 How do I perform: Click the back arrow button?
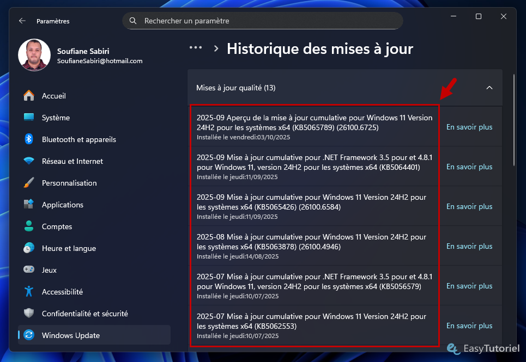click(x=22, y=21)
